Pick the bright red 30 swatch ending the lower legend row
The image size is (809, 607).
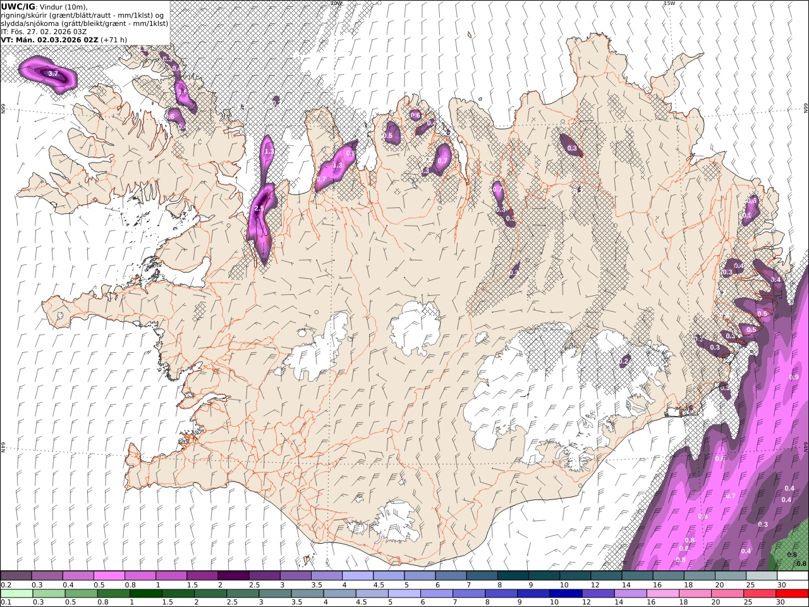792,593
